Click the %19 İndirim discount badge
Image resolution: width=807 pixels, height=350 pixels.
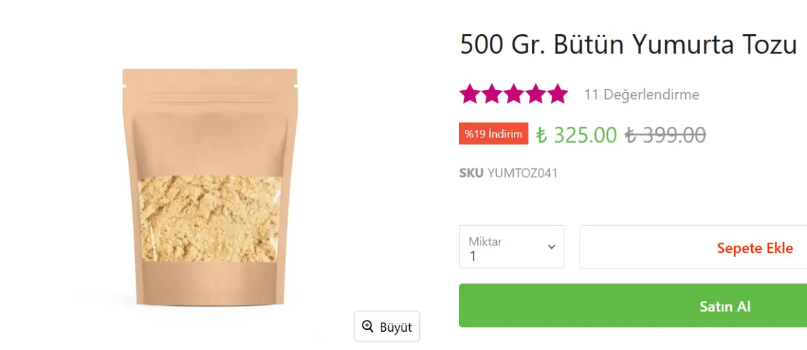(494, 134)
